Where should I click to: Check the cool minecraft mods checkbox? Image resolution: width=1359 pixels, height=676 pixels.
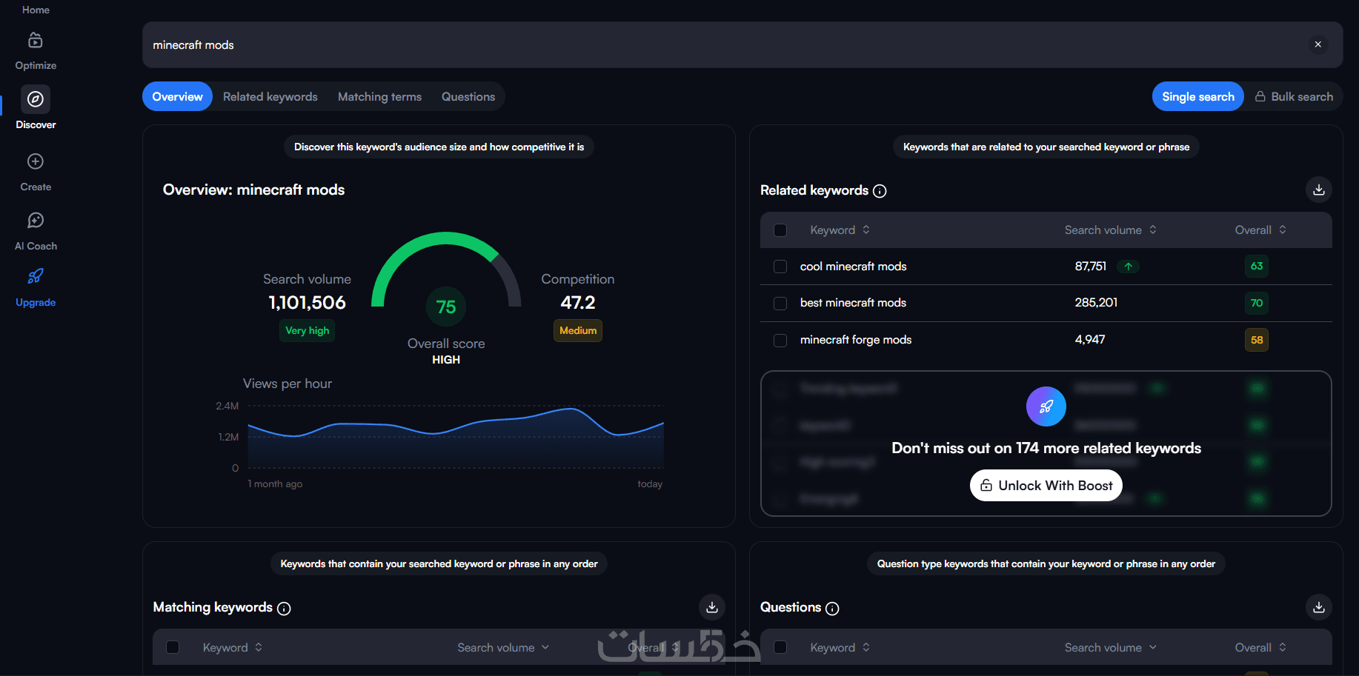[780, 267]
